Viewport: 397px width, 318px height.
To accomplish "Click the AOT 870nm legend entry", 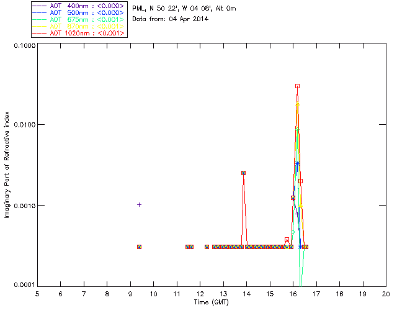I will [x=79, y=26].
